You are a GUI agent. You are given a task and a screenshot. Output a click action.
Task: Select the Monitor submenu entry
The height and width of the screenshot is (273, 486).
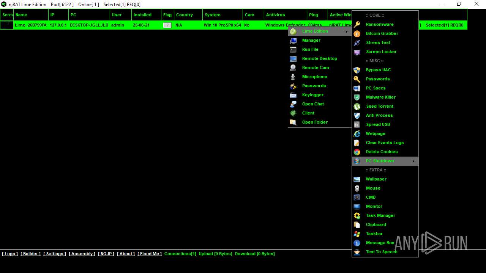[x=385, y=206]
